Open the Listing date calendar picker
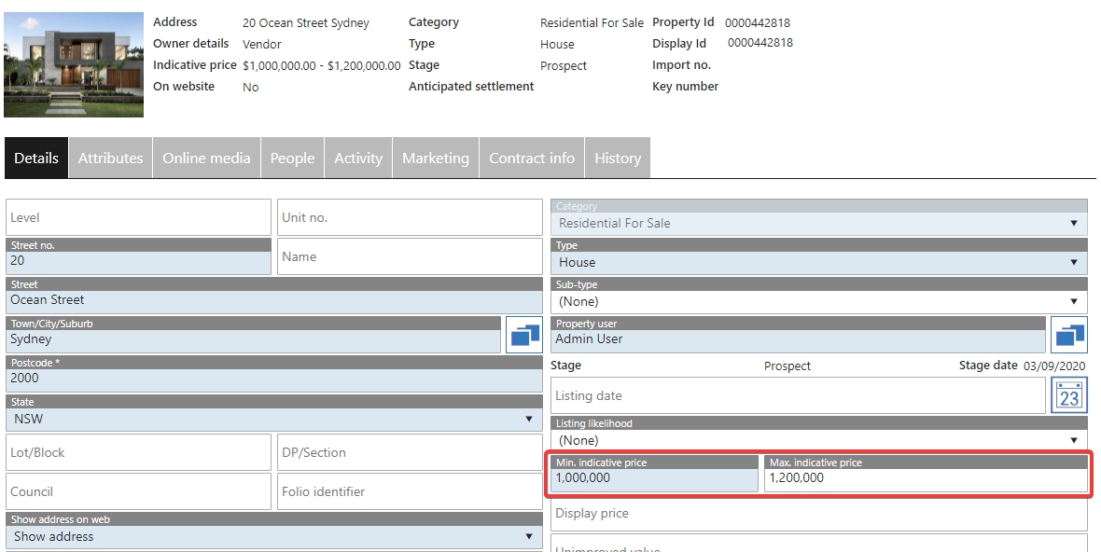The width and height of the screenshot is (1101, 552). [x=1069, y=395]
